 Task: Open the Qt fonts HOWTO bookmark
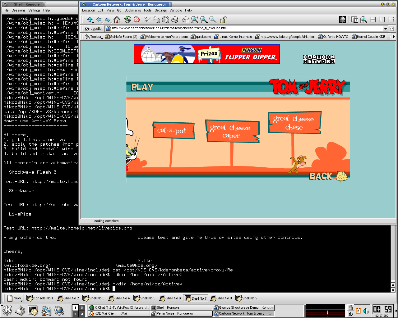(x=333, y=37)
